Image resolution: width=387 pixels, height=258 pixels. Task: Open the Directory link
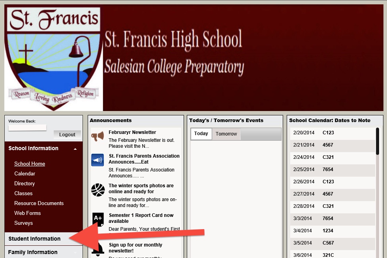(24, 183)
